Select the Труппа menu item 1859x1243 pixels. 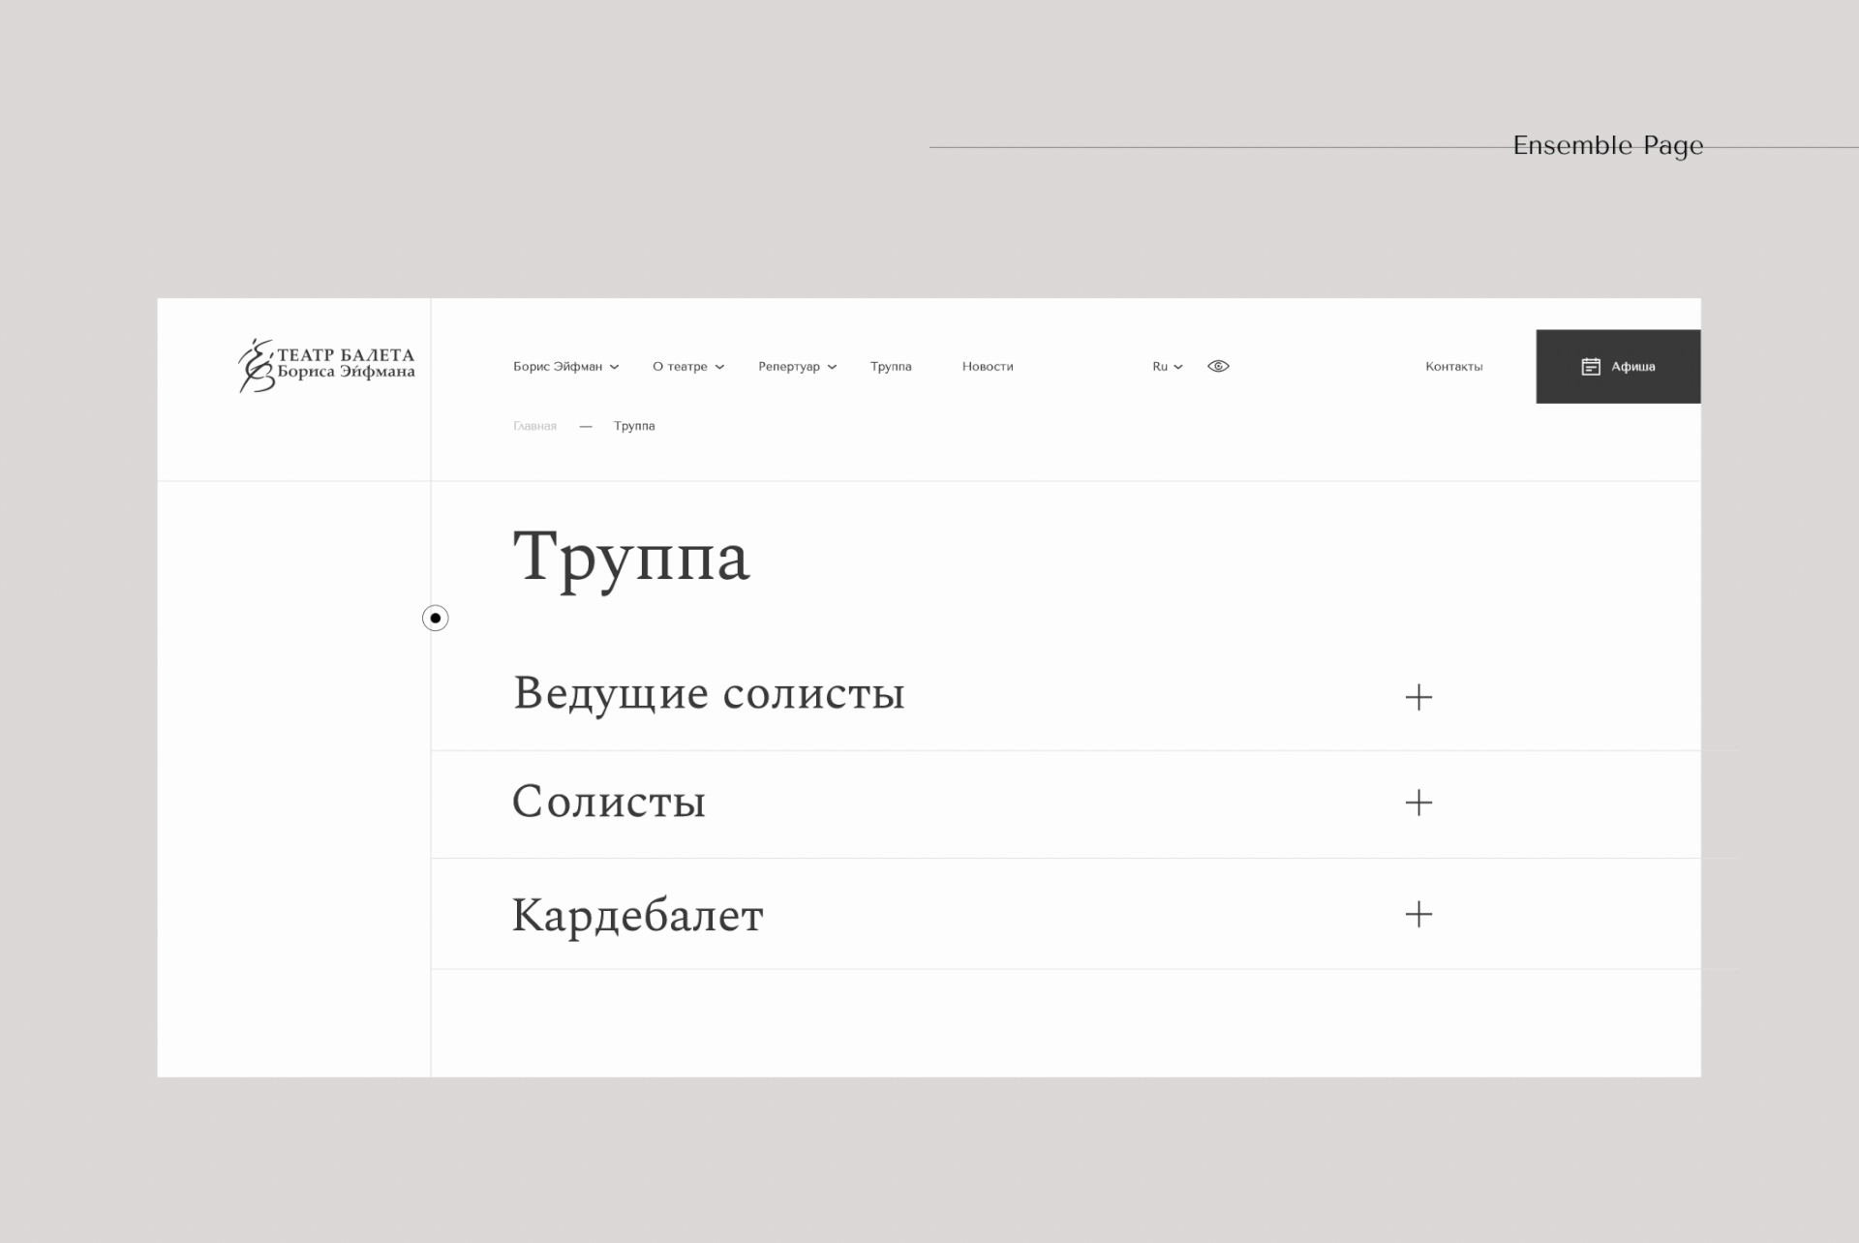tap(890, 367)
